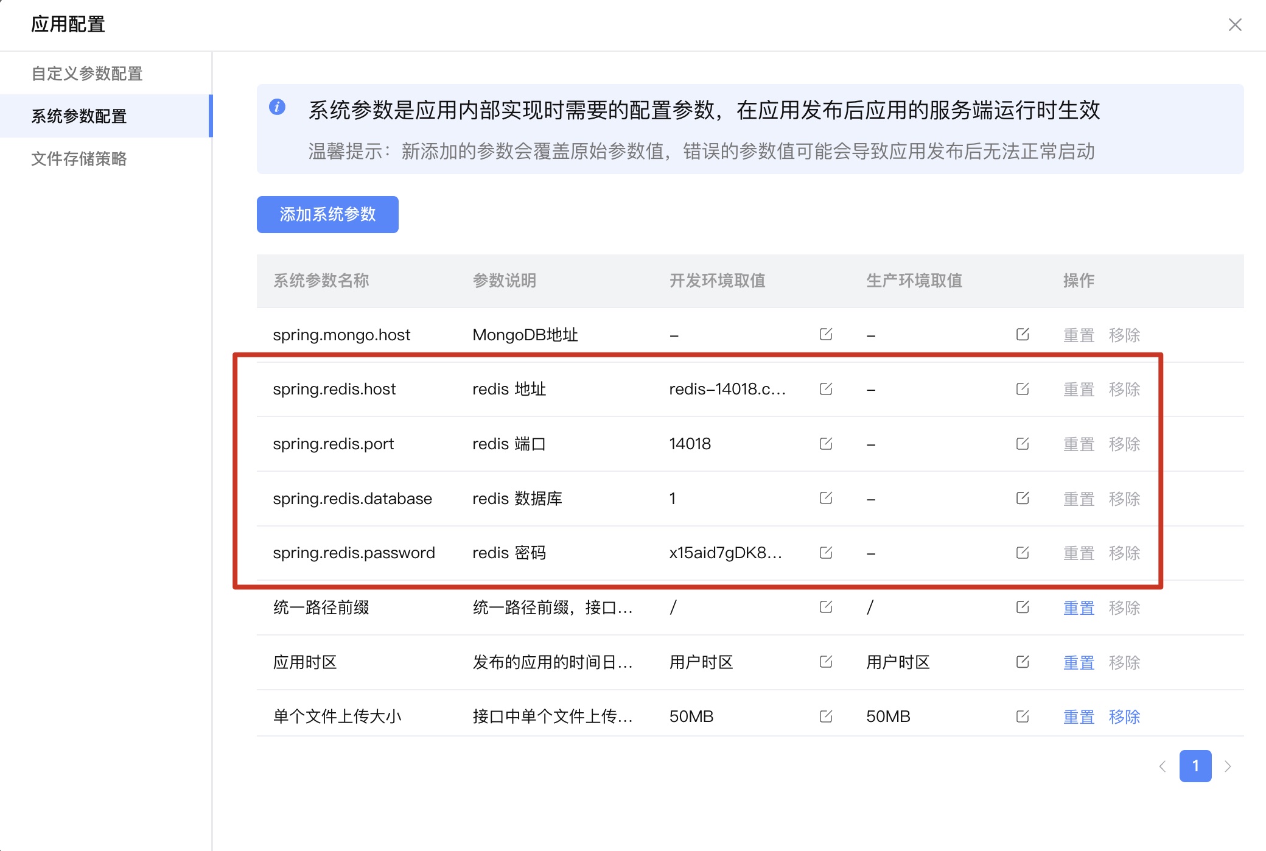Open 自定义参数配置 sidebar tab
Viewport: 1266px width, 851px height.
[87, 74]
